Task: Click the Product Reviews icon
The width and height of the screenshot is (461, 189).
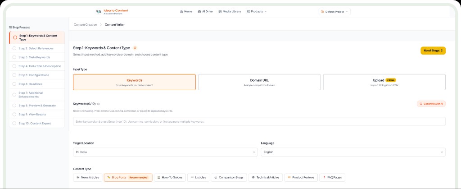Action: point(289,178)
